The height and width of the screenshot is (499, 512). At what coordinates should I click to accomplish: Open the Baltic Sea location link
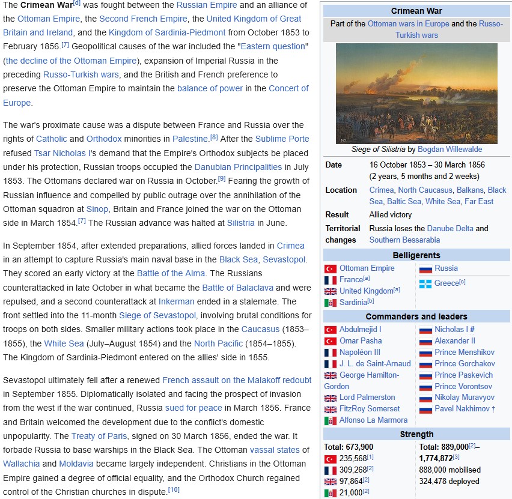click(404, 201)
